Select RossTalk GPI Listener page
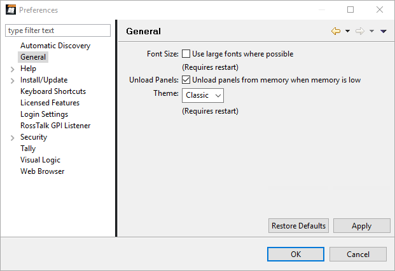 pyautogui.click(x=55, y=126)
